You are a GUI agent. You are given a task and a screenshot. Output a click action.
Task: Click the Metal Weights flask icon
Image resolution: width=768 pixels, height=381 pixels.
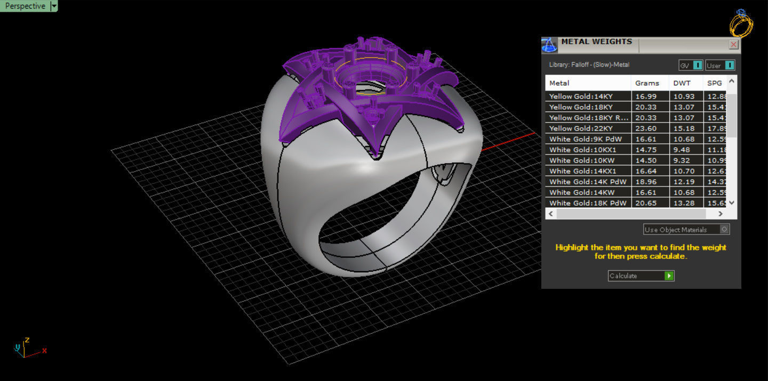549,45
